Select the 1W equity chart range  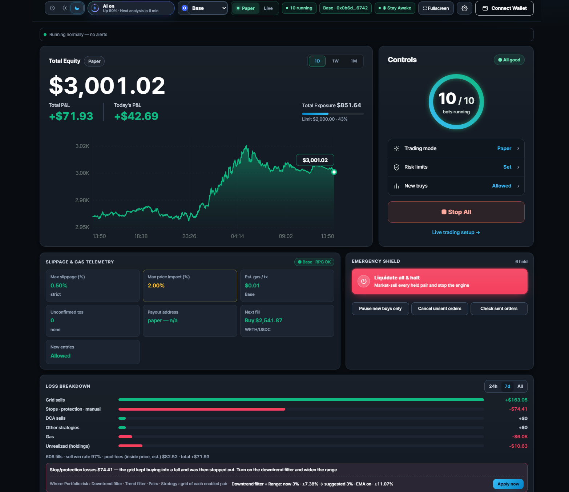click(335, 61)
